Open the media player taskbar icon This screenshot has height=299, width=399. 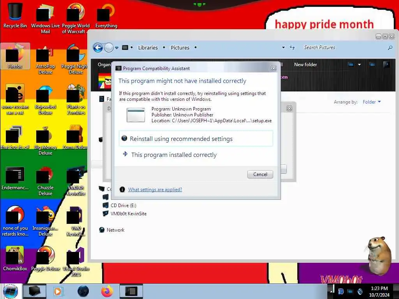(x=58, y=291)
